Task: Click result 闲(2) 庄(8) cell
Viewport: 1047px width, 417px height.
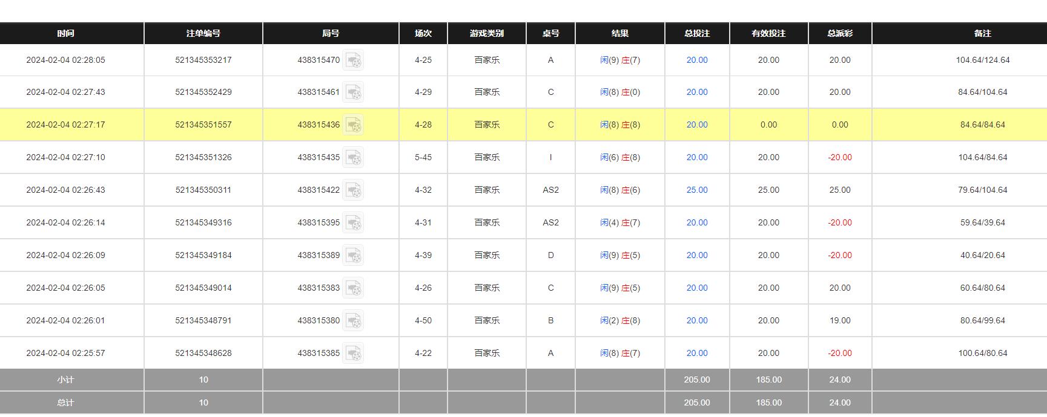Action: point(619,320)
